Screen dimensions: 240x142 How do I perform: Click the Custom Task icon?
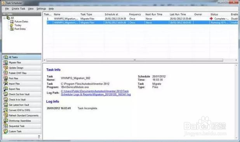pyautogui.click(x=5, y=131)
